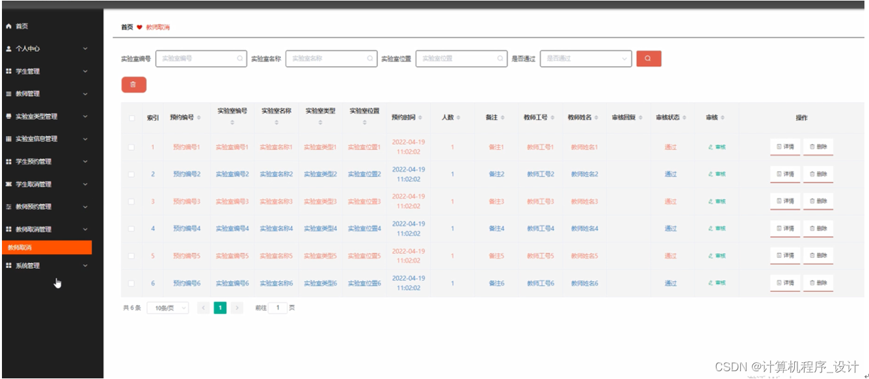Click the red search magnifier button

point(648,58)
